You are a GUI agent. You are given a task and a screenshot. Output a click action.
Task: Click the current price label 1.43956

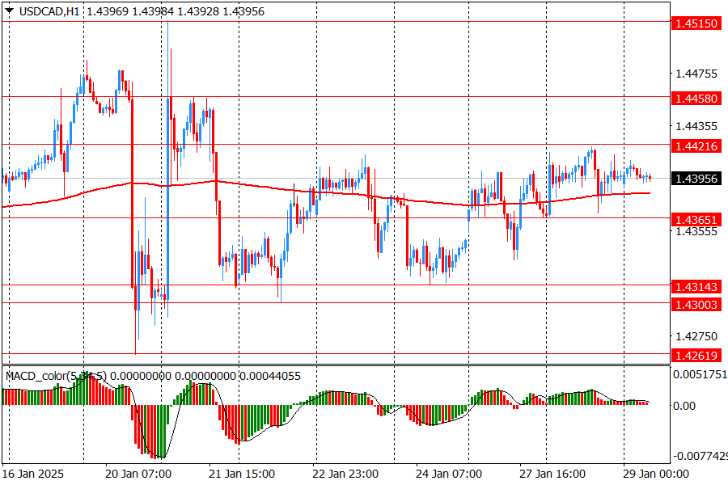pyautogui.click(x=696, y=179)
